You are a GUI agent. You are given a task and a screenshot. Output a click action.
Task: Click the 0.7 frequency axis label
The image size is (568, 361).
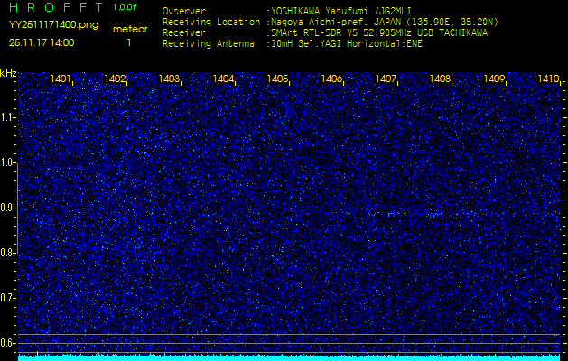tap(7, 298)
